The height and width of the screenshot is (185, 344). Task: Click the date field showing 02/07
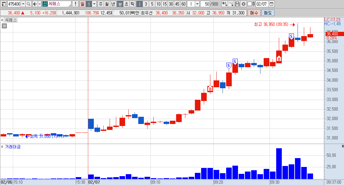(x=261, y=4)
